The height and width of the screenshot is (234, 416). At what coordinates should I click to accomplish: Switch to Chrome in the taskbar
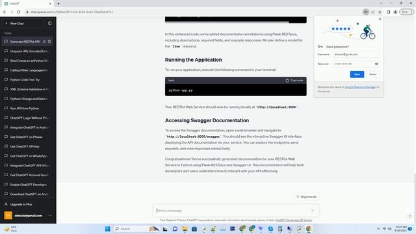[309, 229]
